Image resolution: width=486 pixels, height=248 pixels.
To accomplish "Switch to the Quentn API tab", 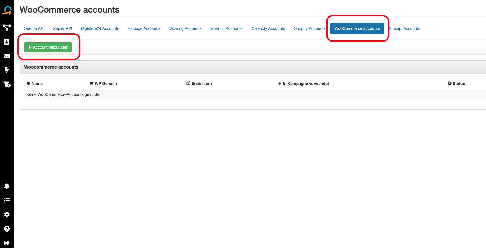I will 34,28.
